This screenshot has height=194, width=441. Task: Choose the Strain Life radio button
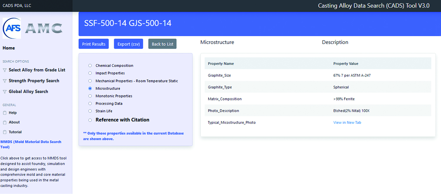(x=90, y=111)
